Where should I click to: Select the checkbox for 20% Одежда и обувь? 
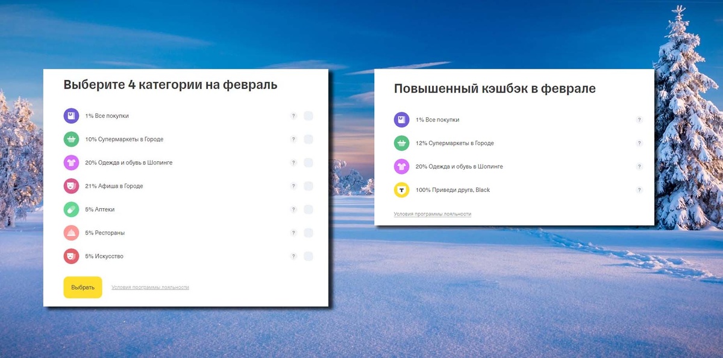[x=308, y=162]
